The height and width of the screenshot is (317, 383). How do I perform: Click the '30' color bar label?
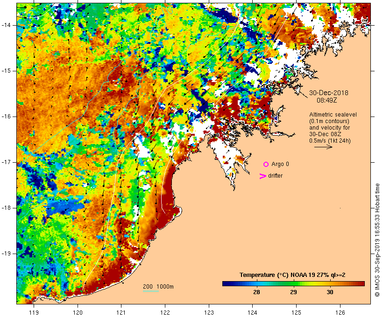pyautogui.click(x=330, y=292)
